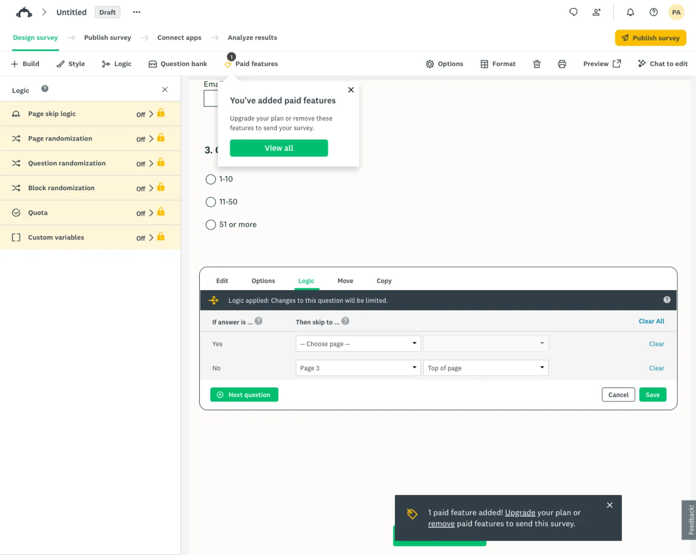696x555 pixels.
Task: Close the paid features popover
Action: pos(351,90)
